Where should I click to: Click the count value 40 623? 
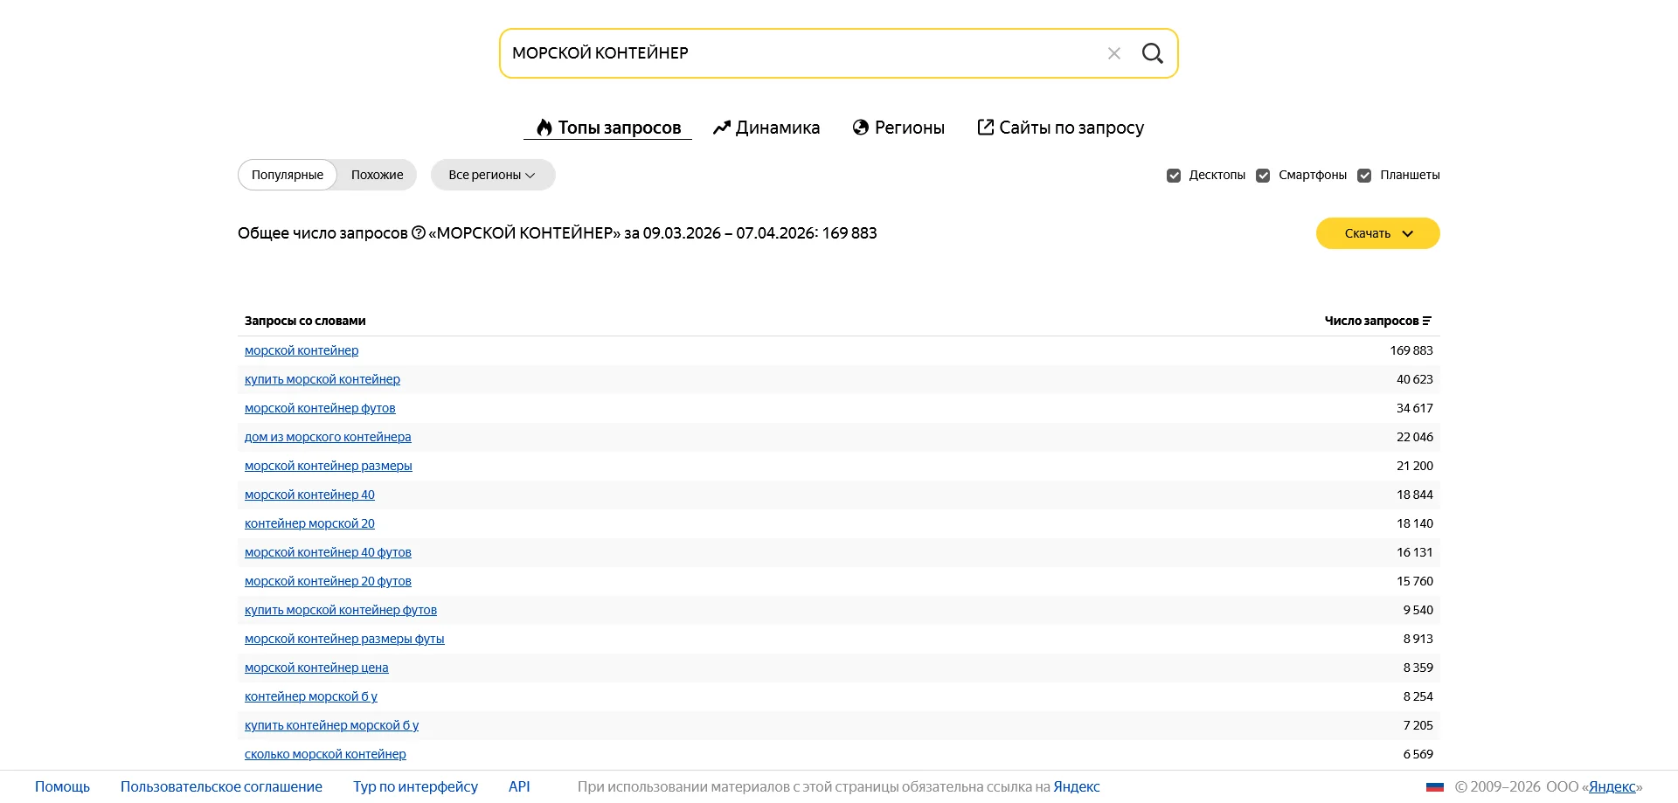[1415, 379]
